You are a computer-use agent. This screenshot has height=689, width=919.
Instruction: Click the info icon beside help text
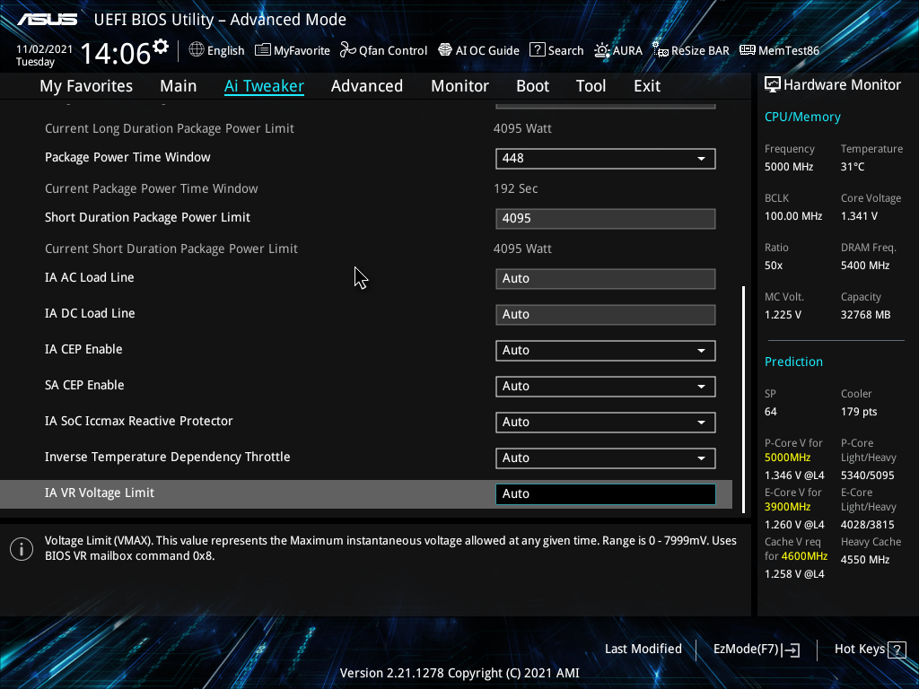tap(22, 549)
